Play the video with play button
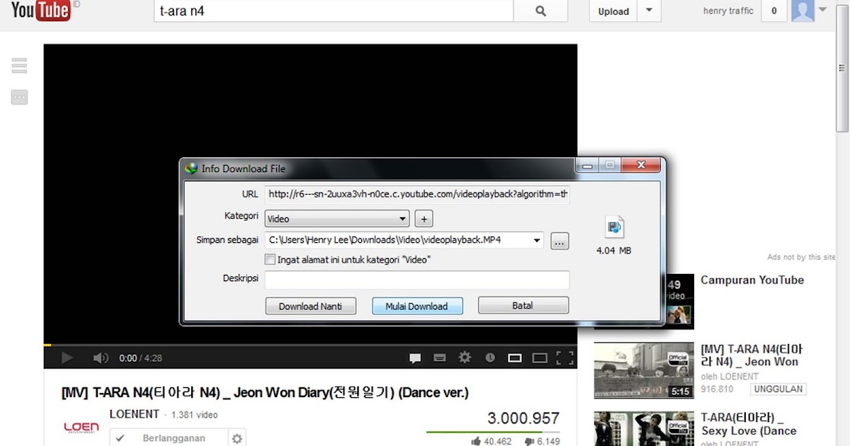 tap(67, 358)
